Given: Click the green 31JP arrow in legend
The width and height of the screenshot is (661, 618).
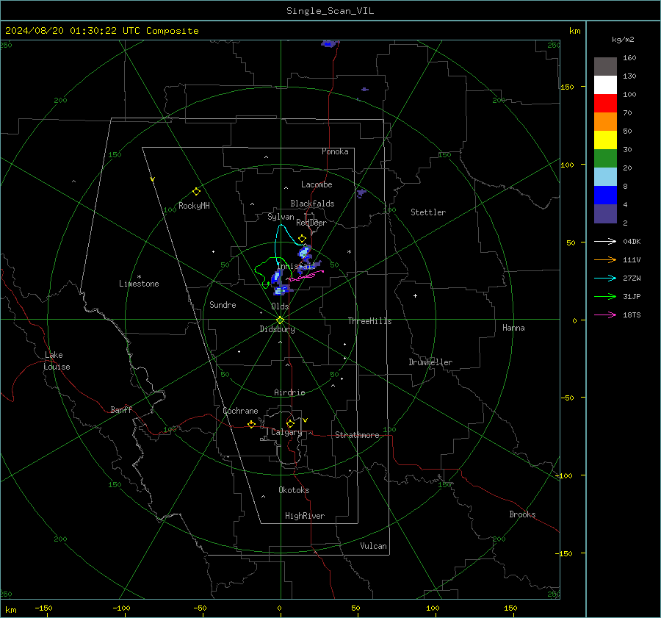Looking at the screenshot, I should pyautogui.click(x=605, y=297).
